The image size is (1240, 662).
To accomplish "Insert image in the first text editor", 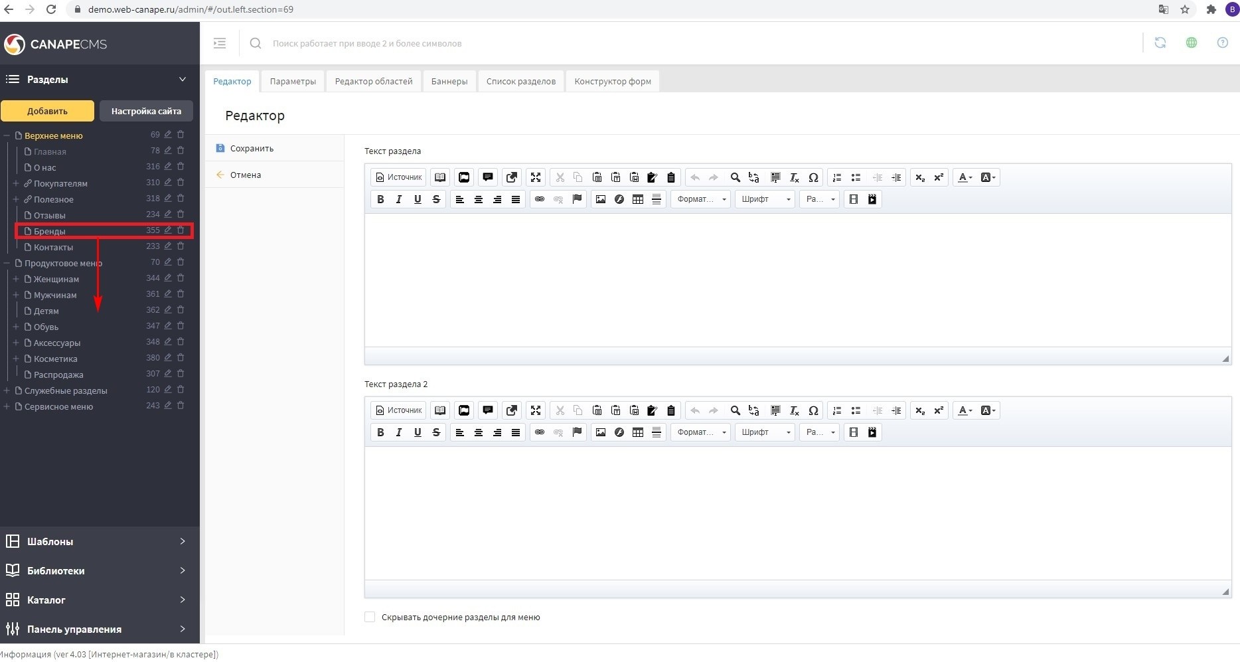I will coord(601,199).
